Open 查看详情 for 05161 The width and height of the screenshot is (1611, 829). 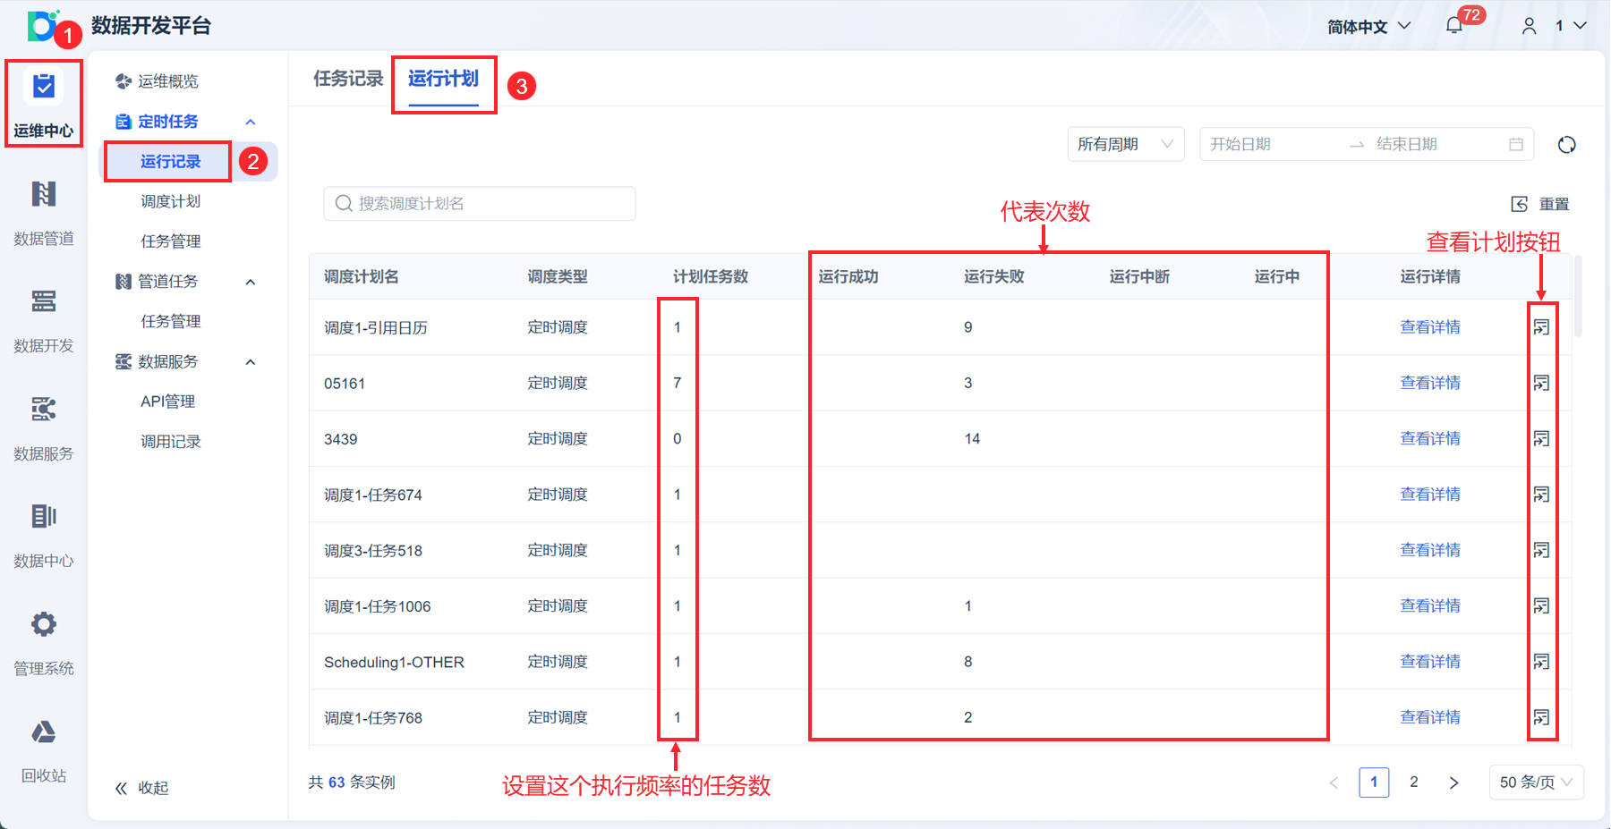1430,383
